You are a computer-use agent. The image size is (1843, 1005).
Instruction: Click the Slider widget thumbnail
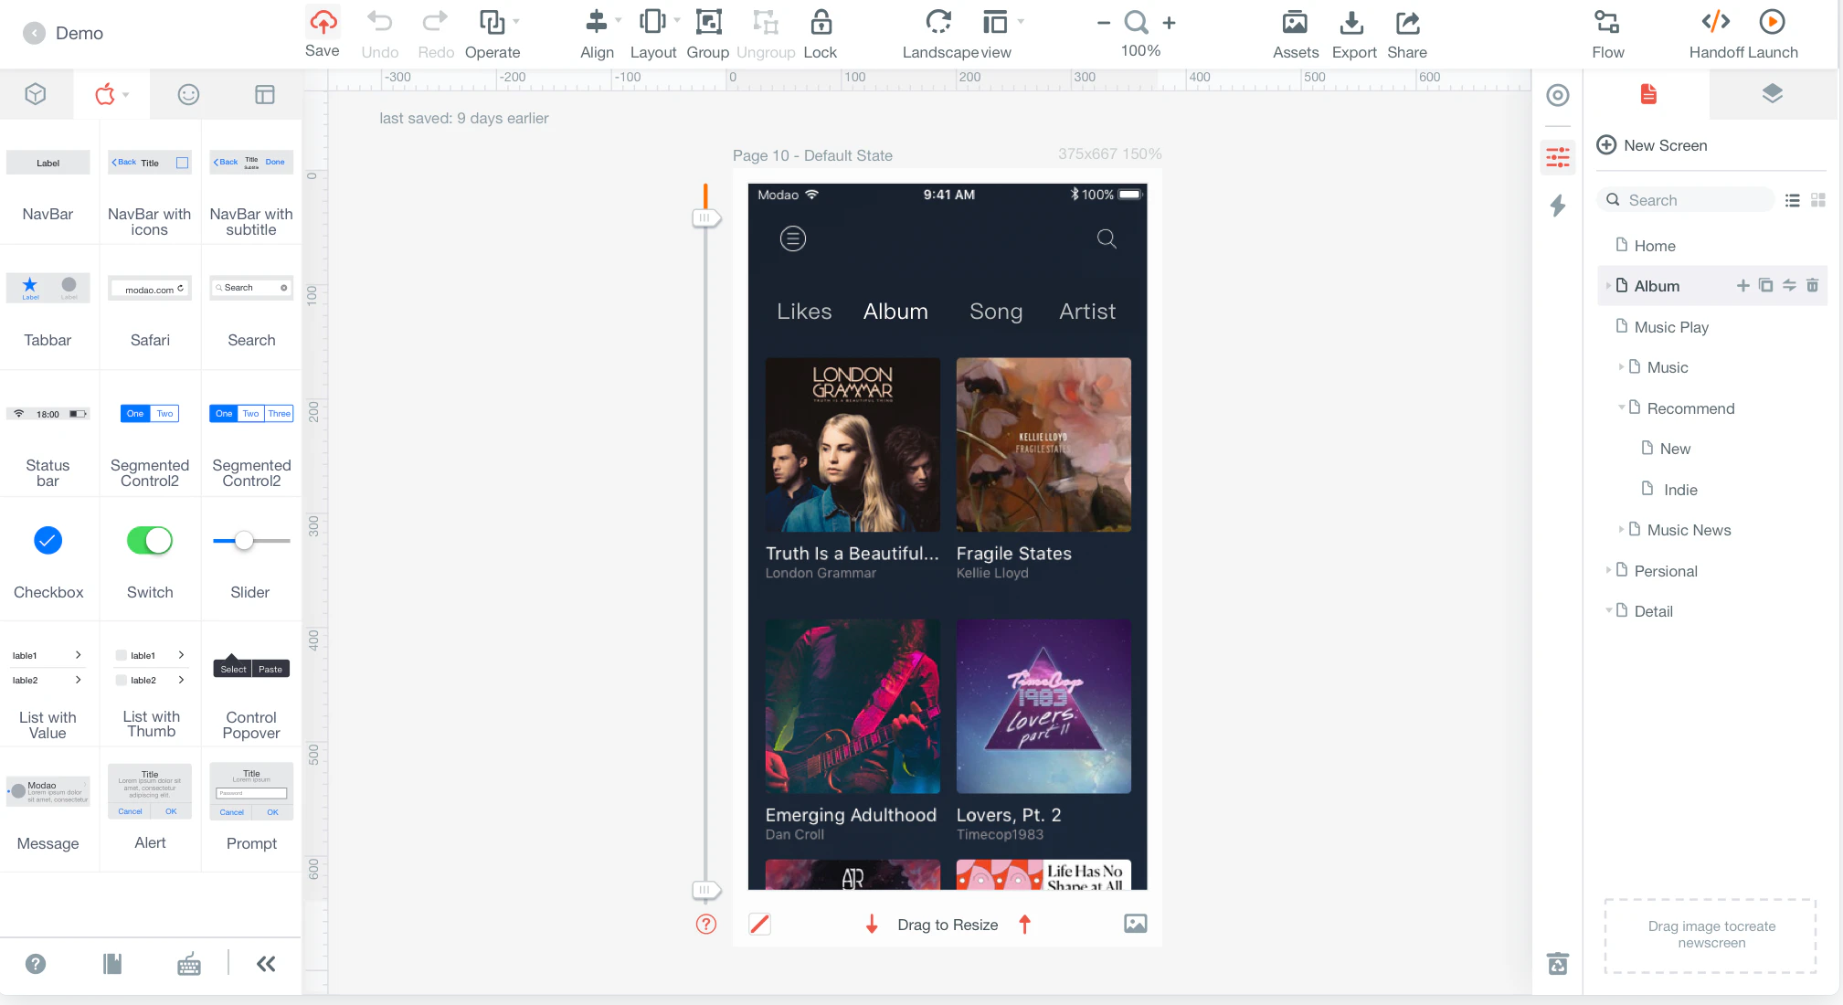click(250, 541)
